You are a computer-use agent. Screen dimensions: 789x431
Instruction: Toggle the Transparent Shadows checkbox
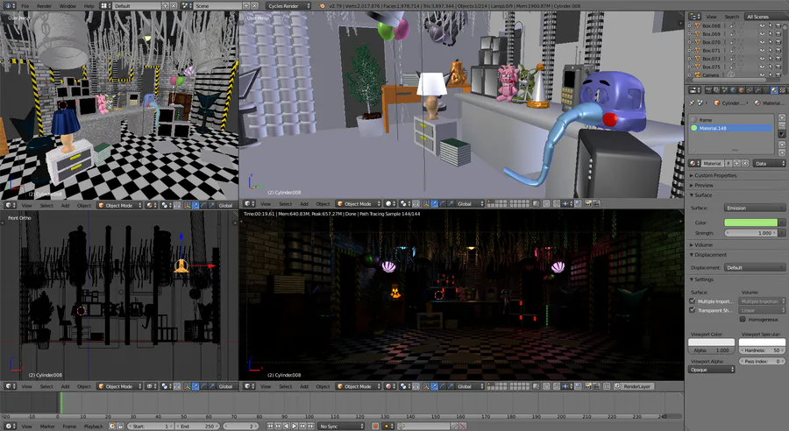click(693, 310)
